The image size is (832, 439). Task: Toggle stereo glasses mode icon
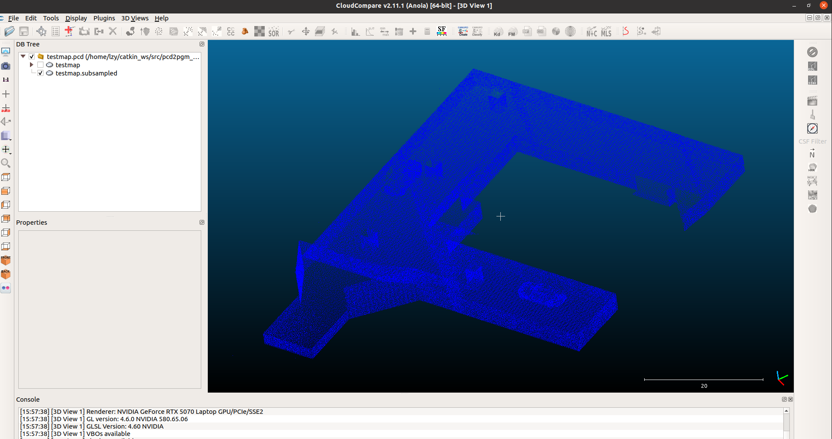(6, 288)
